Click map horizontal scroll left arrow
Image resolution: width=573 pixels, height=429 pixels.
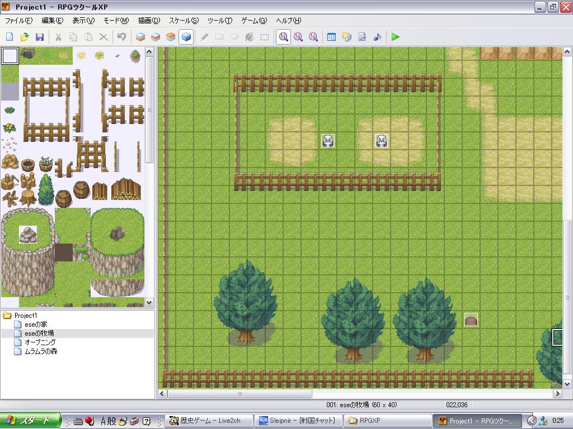click(x=163, y=394)
